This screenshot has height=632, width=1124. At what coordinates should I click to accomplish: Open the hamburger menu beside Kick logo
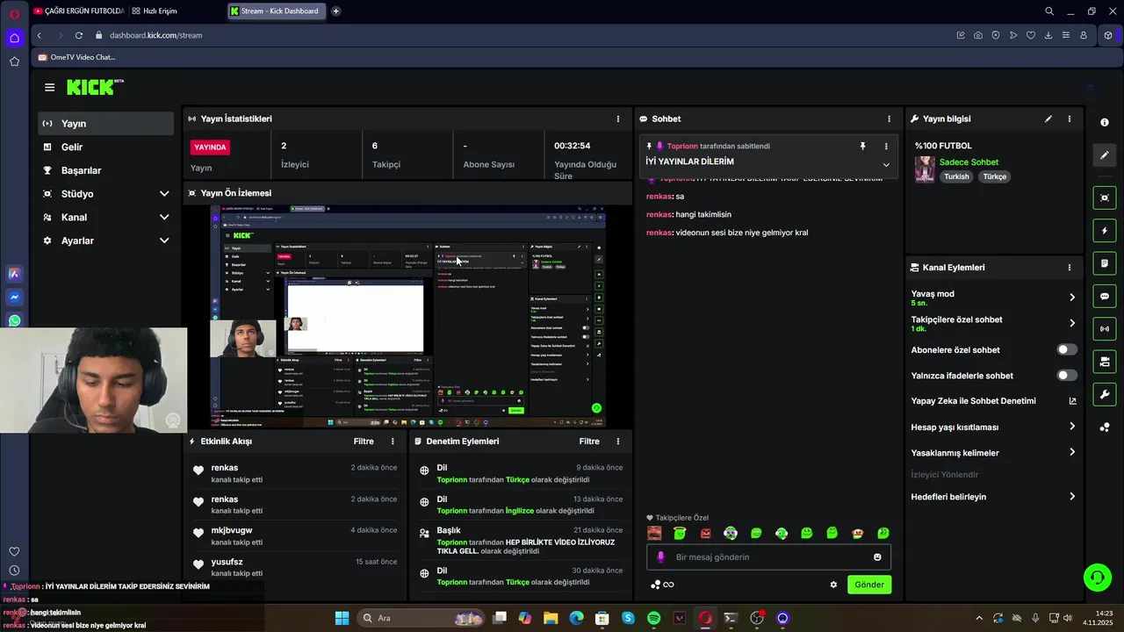(x=49, y=87)
